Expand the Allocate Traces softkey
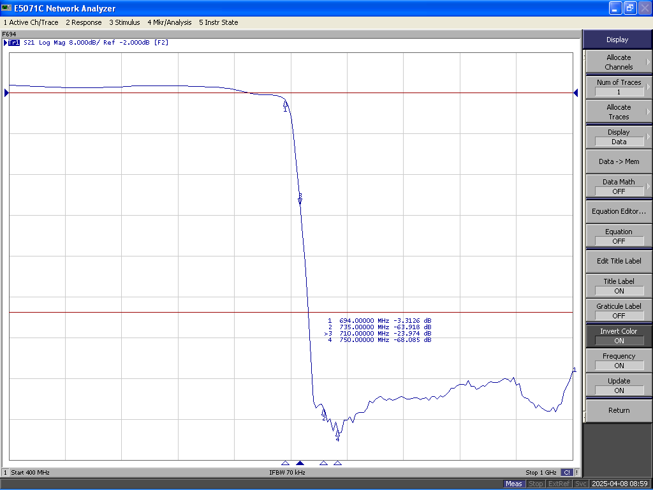Image resolution: width=653 pixels, height=490 pixels. 619,112
